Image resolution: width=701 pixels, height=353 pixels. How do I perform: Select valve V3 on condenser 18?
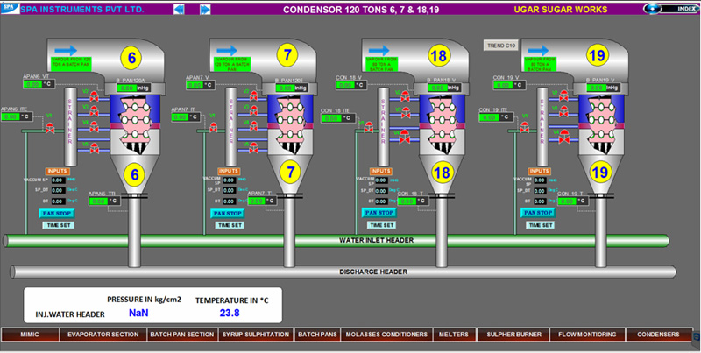[406, 112]
